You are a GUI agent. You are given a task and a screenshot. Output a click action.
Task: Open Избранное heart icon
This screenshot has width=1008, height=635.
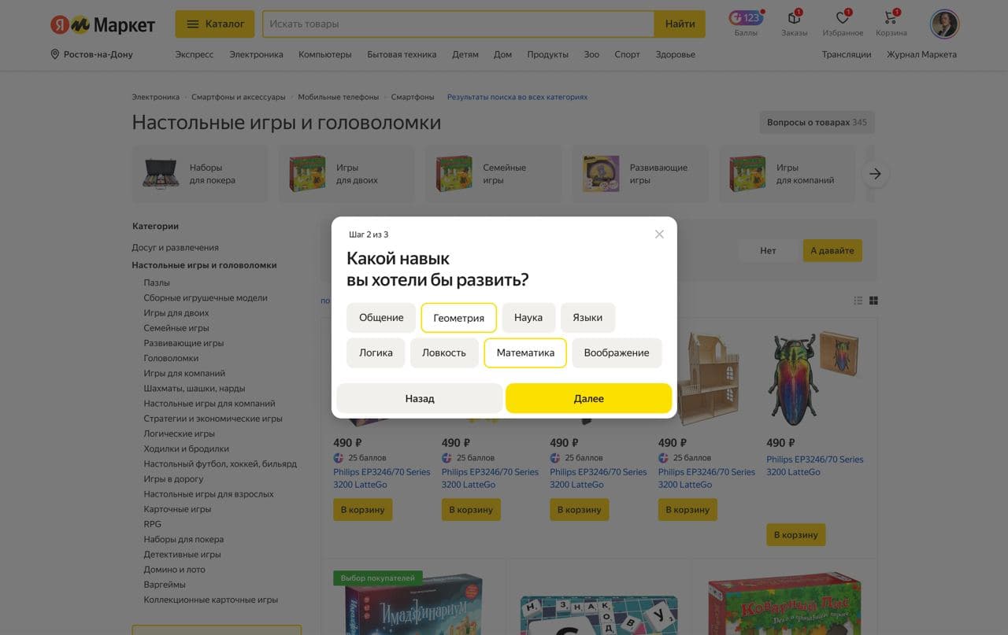[843, 17]
